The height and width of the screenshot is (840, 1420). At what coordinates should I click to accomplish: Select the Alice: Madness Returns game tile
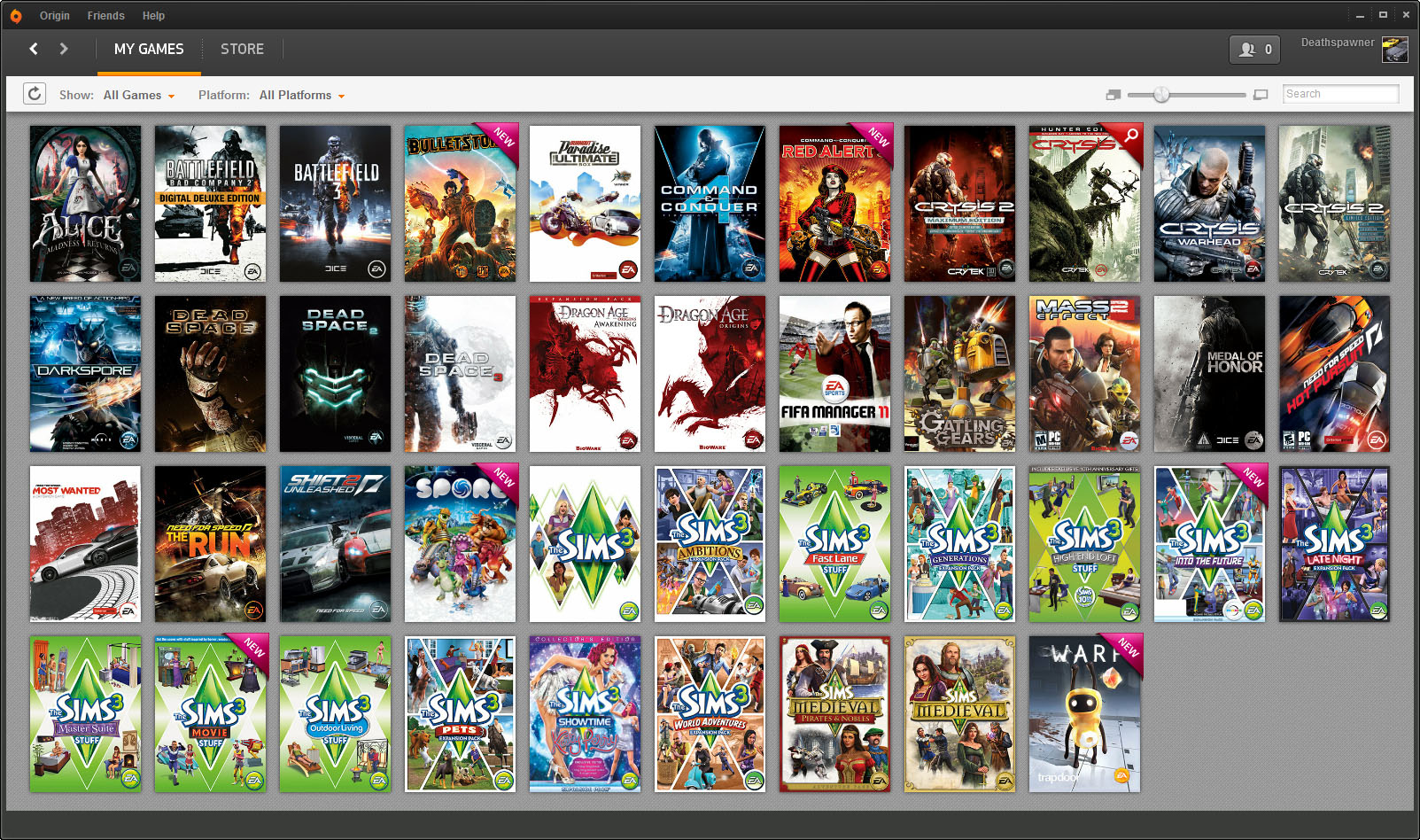click(85, 204)
